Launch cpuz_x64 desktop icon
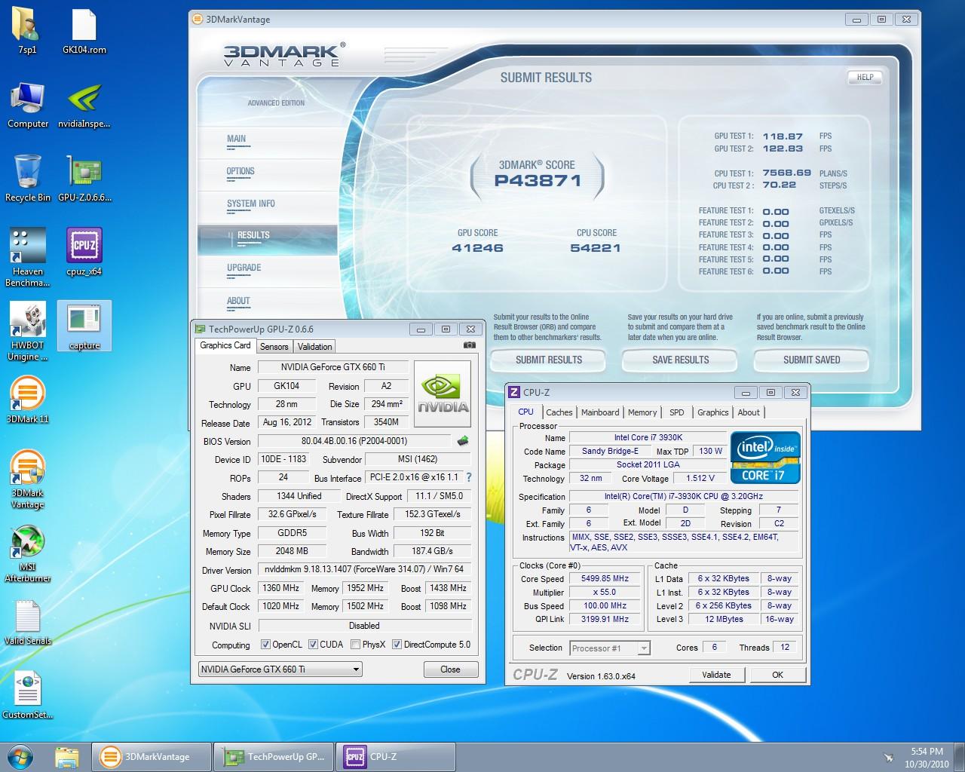 (x=84, y=253)
